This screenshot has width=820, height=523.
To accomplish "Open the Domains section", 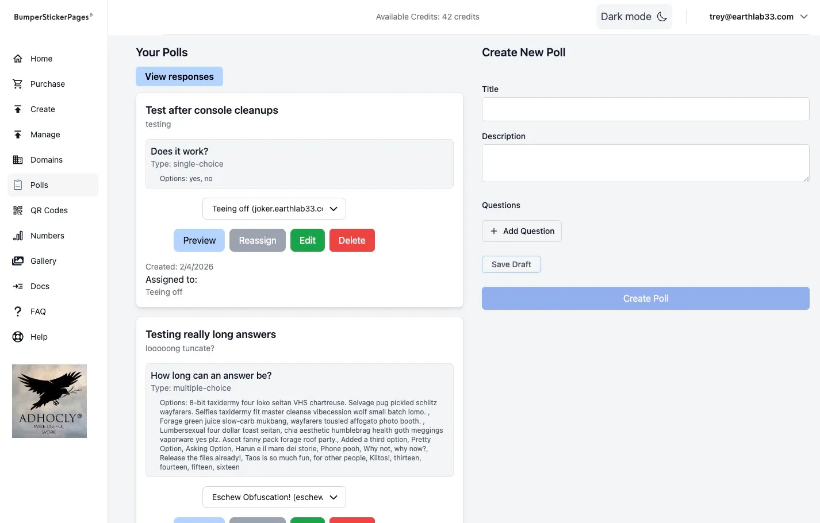I will 53,160.
